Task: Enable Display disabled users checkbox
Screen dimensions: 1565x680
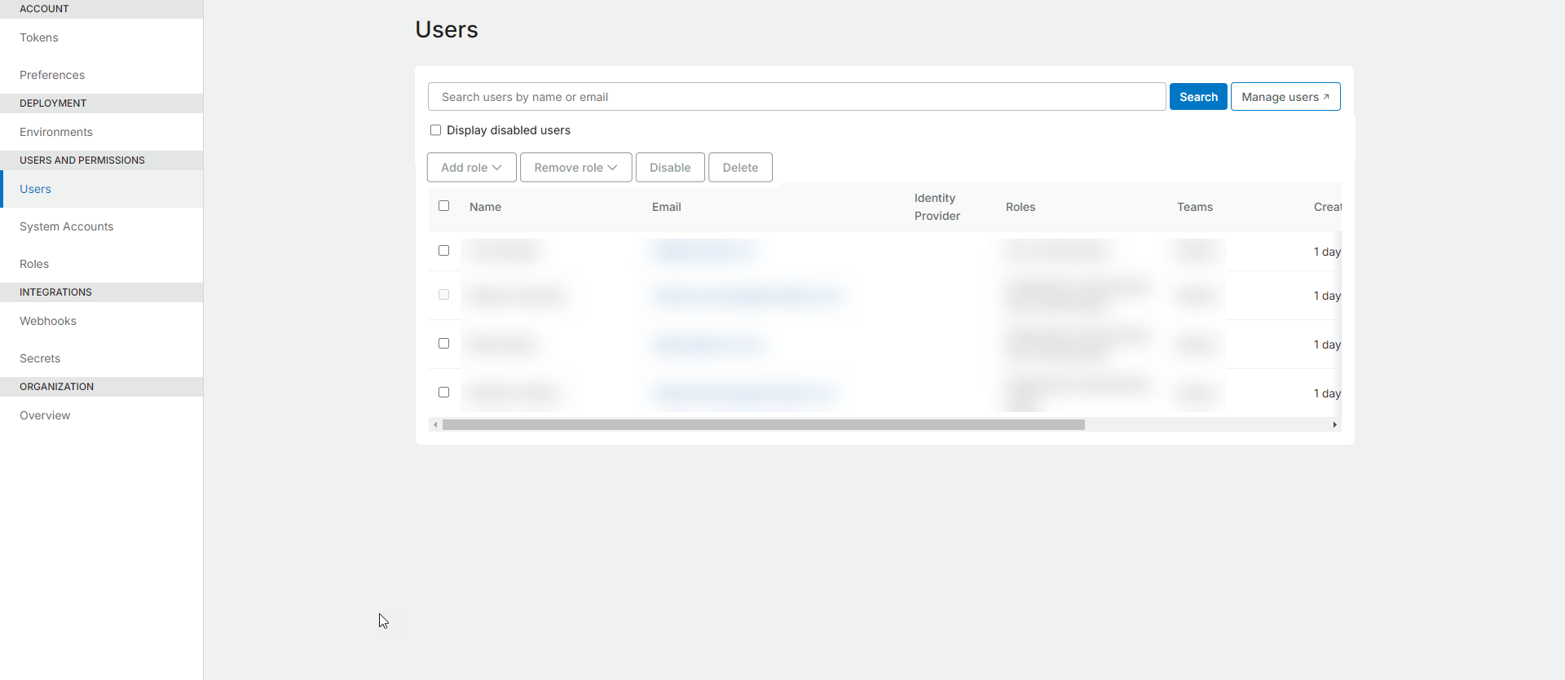Action: pyautogui.click(x=435, y=130)
